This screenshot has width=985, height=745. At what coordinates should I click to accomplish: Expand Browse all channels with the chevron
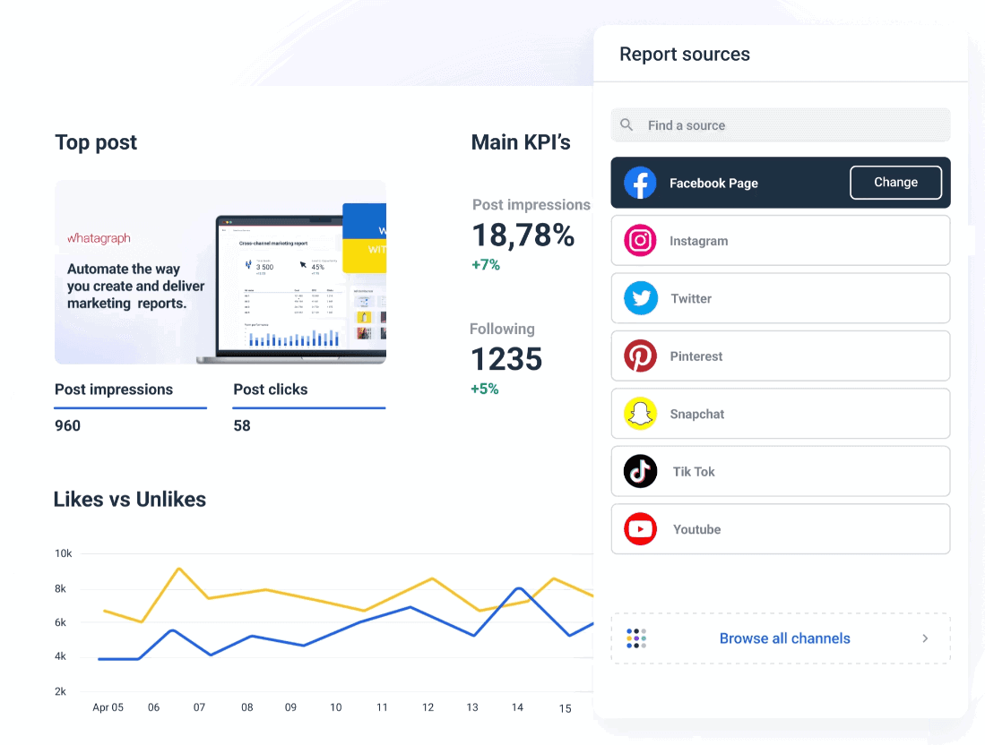pos(924,638)
